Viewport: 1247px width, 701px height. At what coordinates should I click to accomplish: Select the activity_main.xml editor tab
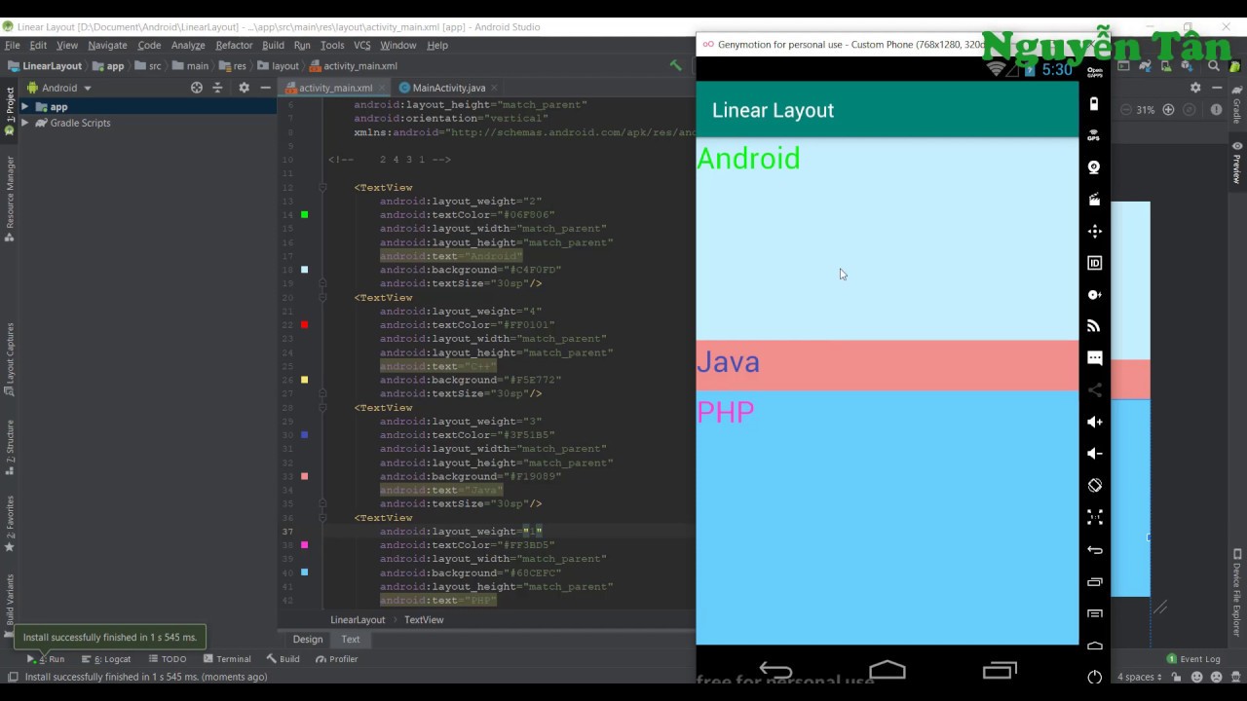(334, 88)
